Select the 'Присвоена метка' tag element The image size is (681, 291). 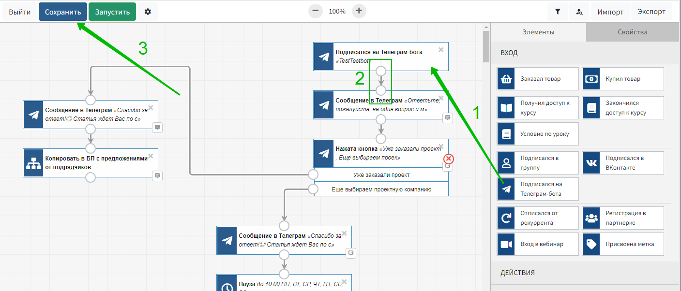pos(622,244)
